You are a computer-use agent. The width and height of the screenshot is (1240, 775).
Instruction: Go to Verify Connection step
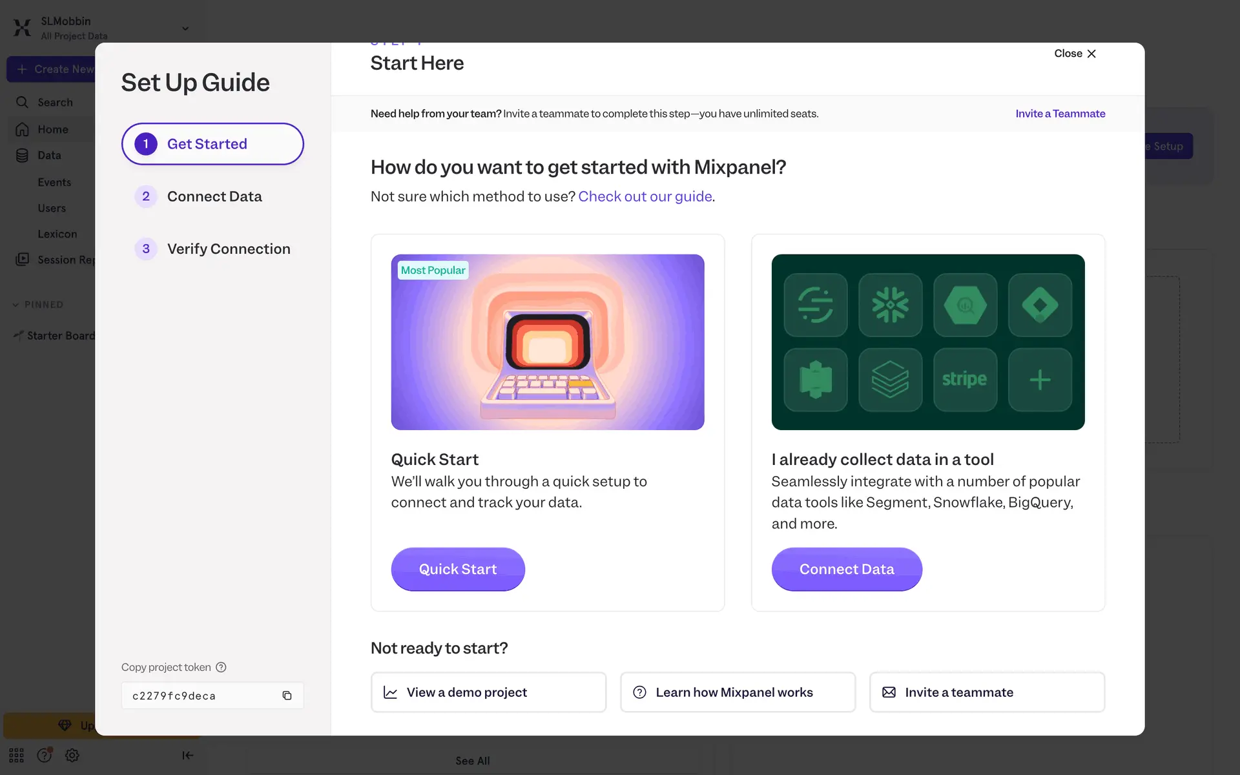pyautogui.click(x=228, y=249)
